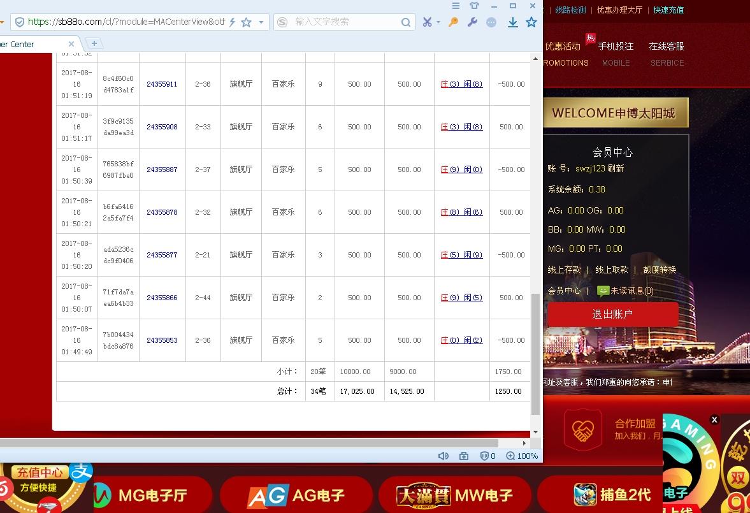
Task: Open the download manager arrow icon
Action: tap(512, 21)
